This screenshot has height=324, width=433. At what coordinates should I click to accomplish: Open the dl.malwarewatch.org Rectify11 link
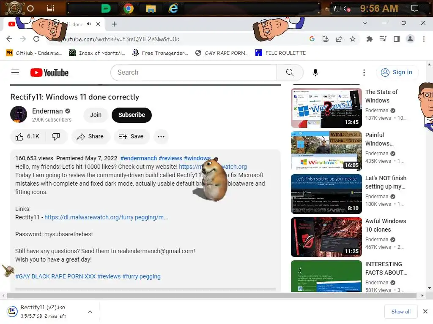click(106, 217)
